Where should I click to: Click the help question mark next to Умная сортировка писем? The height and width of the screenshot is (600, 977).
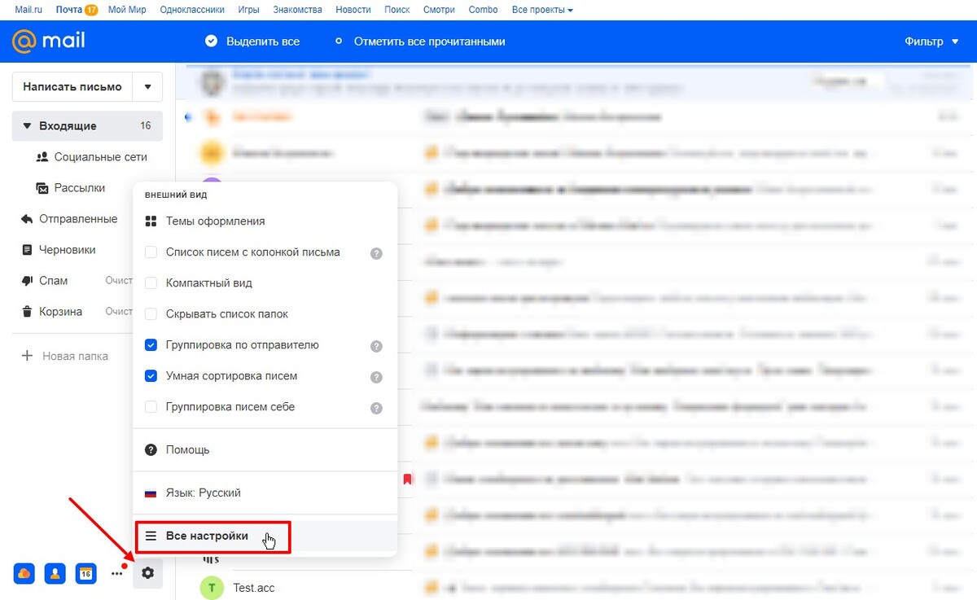376,377
